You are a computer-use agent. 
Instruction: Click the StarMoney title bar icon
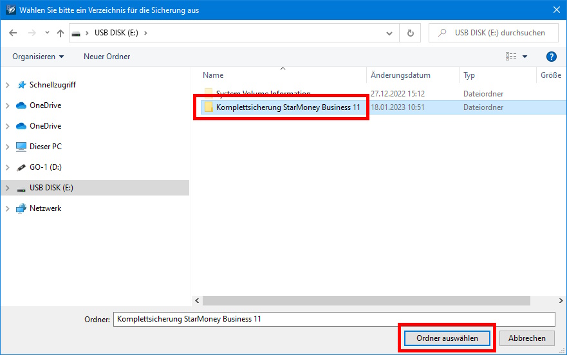pyautogui.click(x=11, y=10)
